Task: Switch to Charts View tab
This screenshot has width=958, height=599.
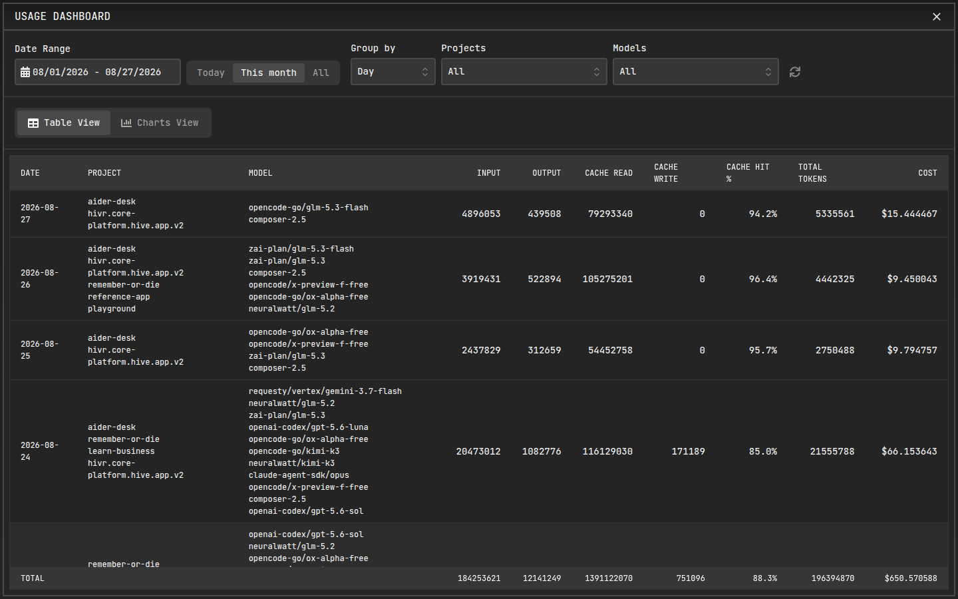Action: click(160, 123)
